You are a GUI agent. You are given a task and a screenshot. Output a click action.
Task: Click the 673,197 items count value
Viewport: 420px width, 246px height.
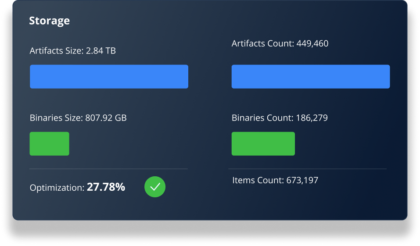point(302,180)
